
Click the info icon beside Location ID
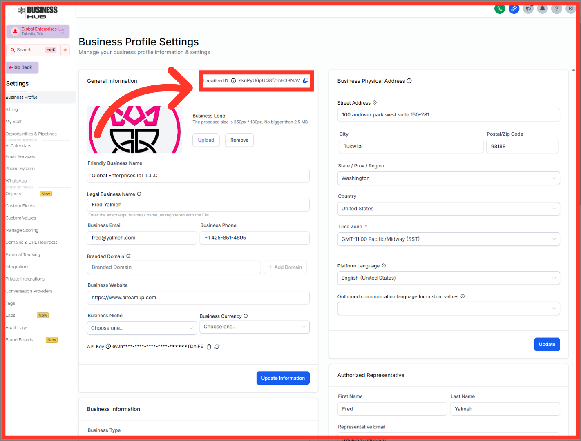[233, 81]
